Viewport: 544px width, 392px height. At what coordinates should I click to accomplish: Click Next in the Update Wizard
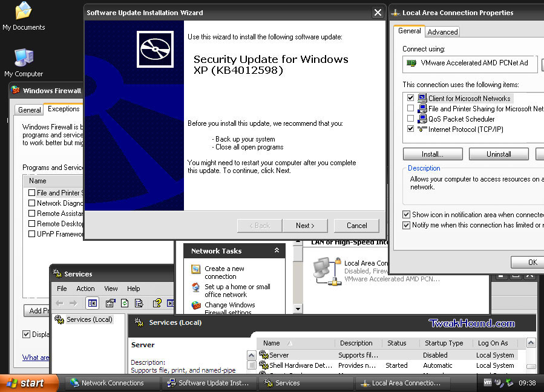coord(305,226)
